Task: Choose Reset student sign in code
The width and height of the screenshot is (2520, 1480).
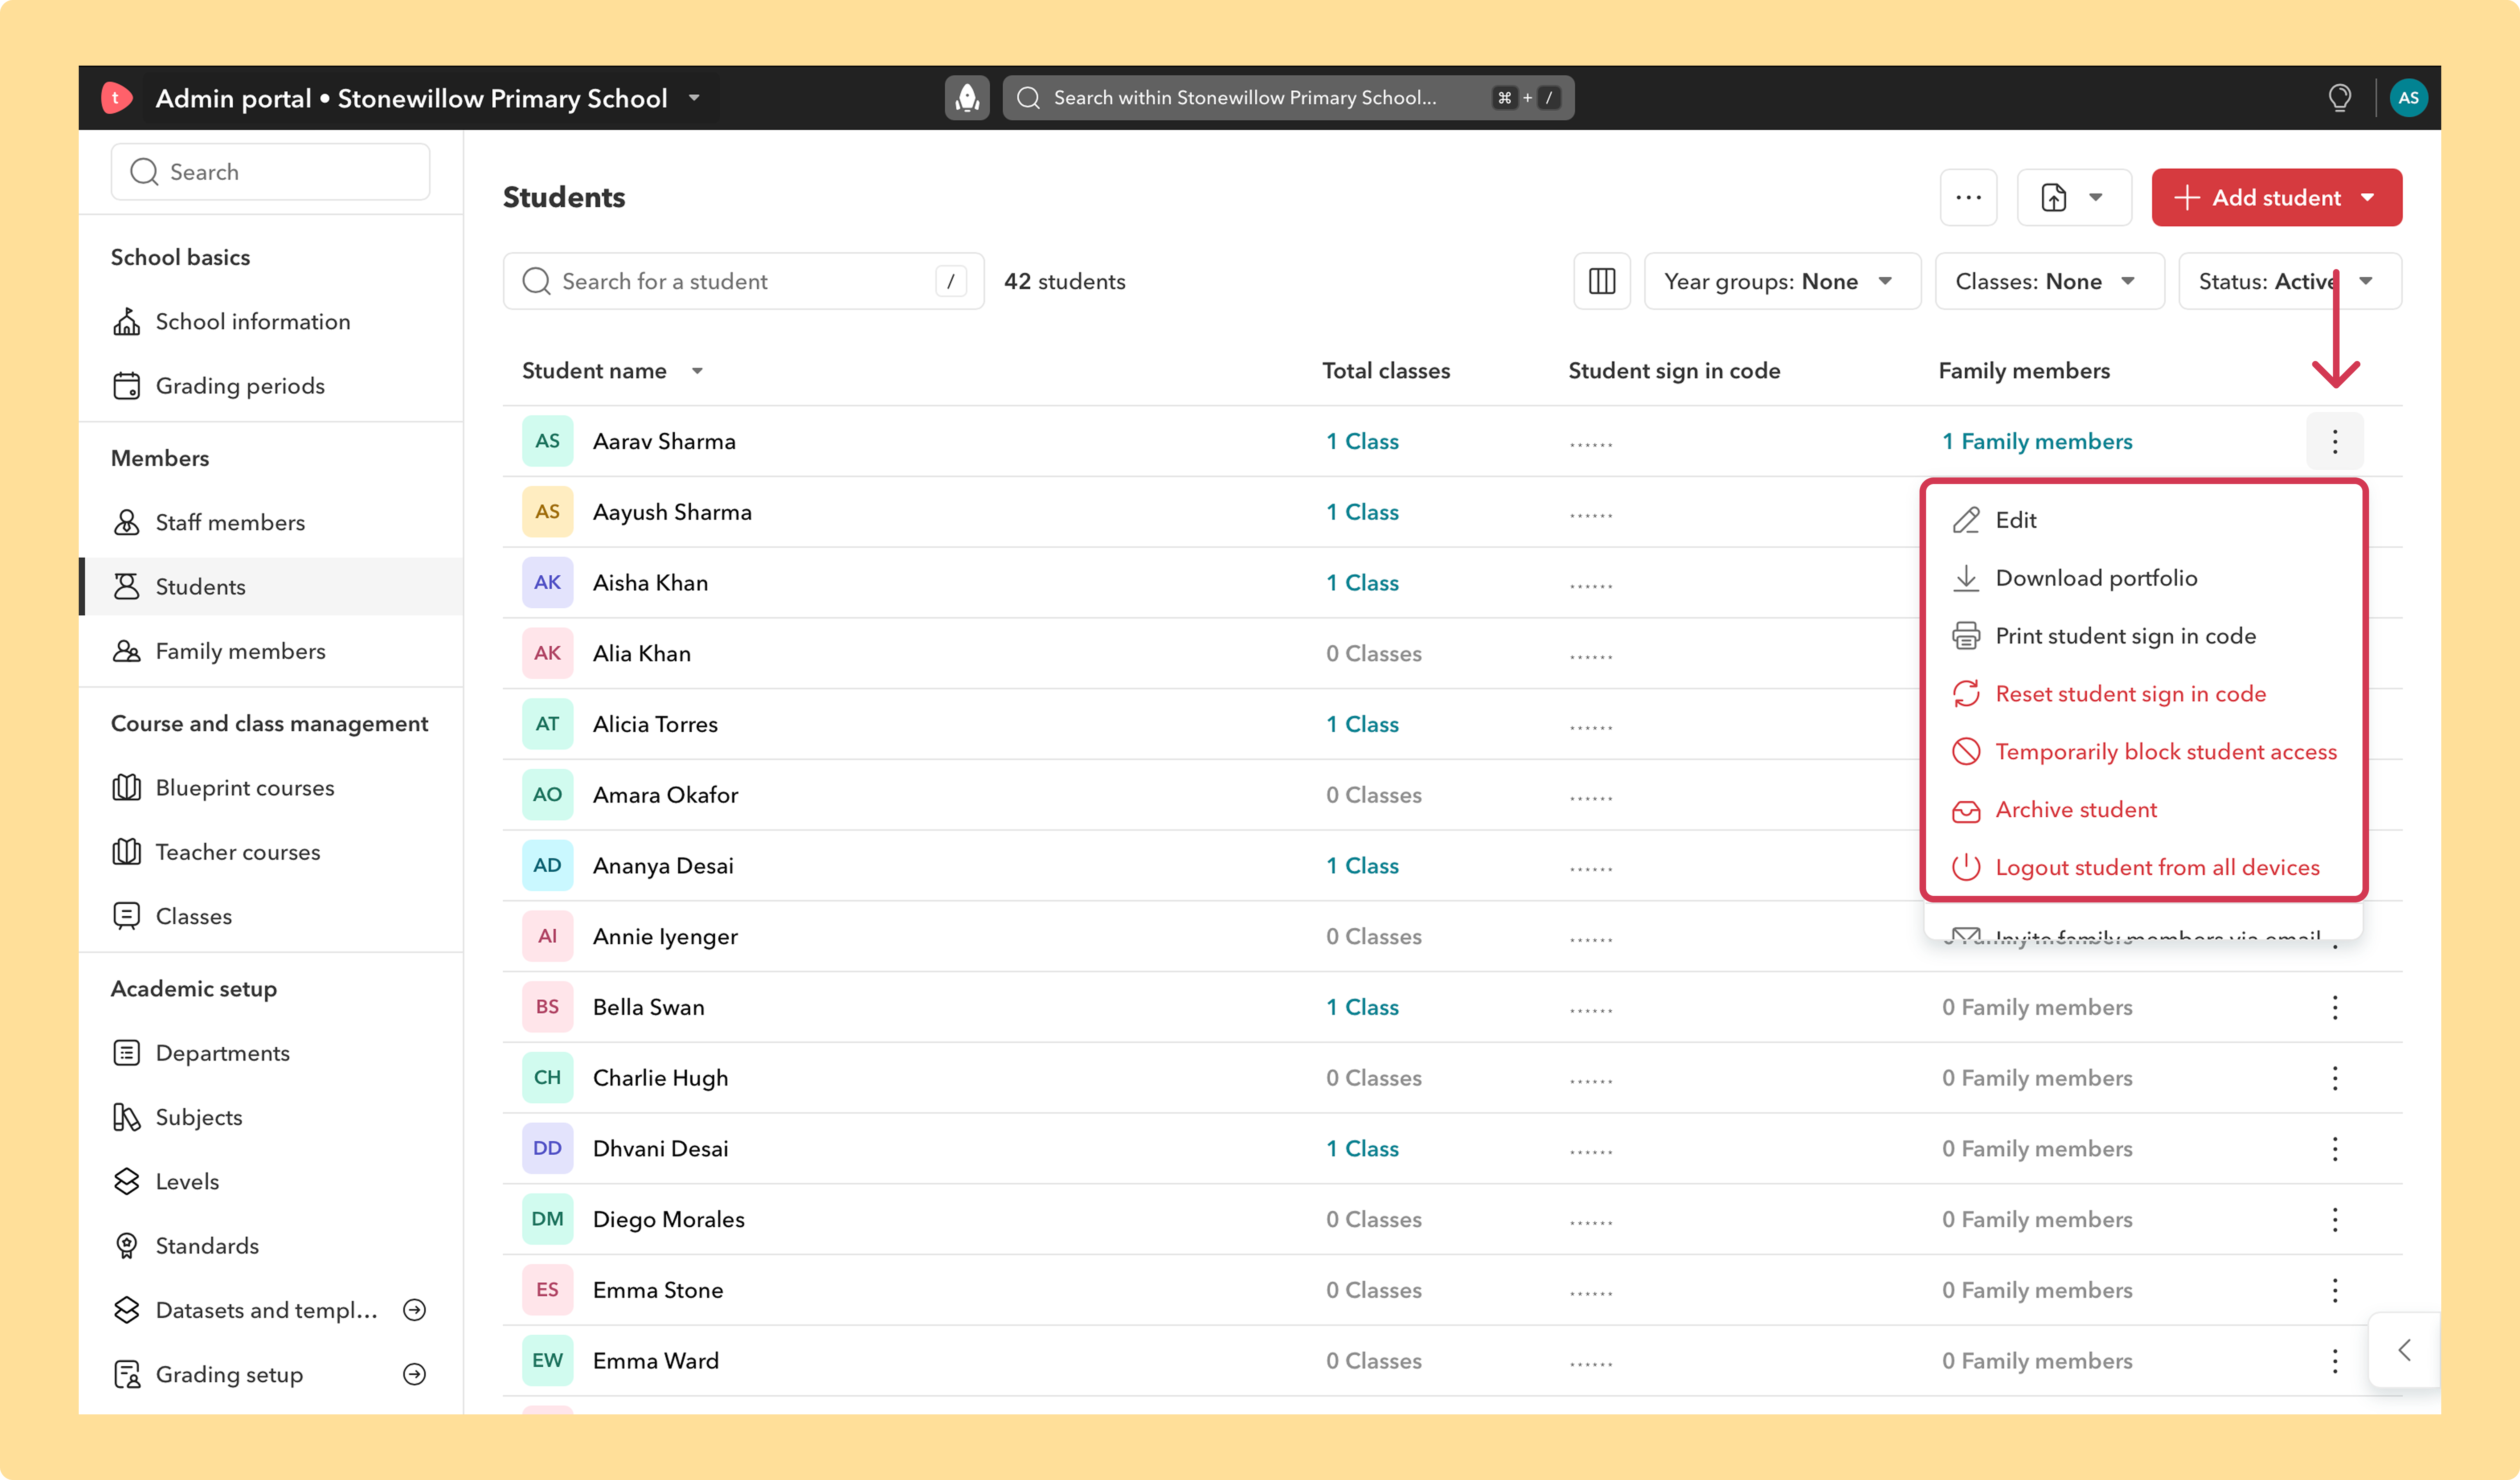Action: click(x=2143, y=694)
